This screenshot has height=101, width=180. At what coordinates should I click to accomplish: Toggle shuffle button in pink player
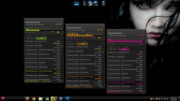tap(143, 43)
